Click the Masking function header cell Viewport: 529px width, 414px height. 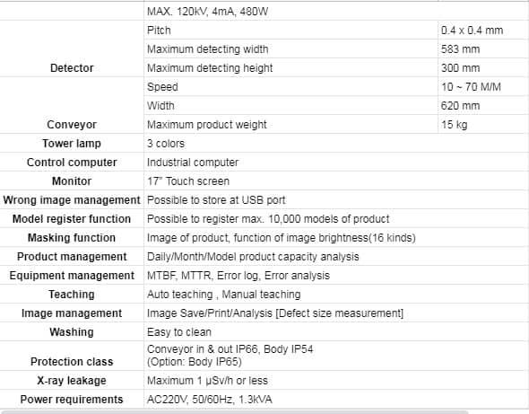click(x=72, y=238)
